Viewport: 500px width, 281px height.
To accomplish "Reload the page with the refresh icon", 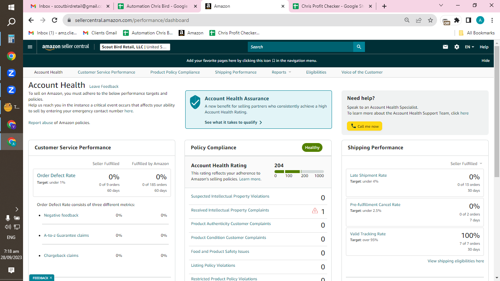I will (55, 20).
